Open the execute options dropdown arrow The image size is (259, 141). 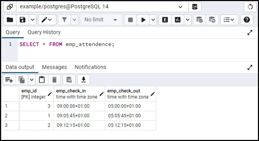[154, 20]
